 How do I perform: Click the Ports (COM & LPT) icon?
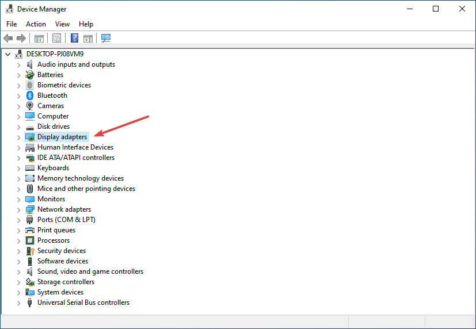point(30,220)
